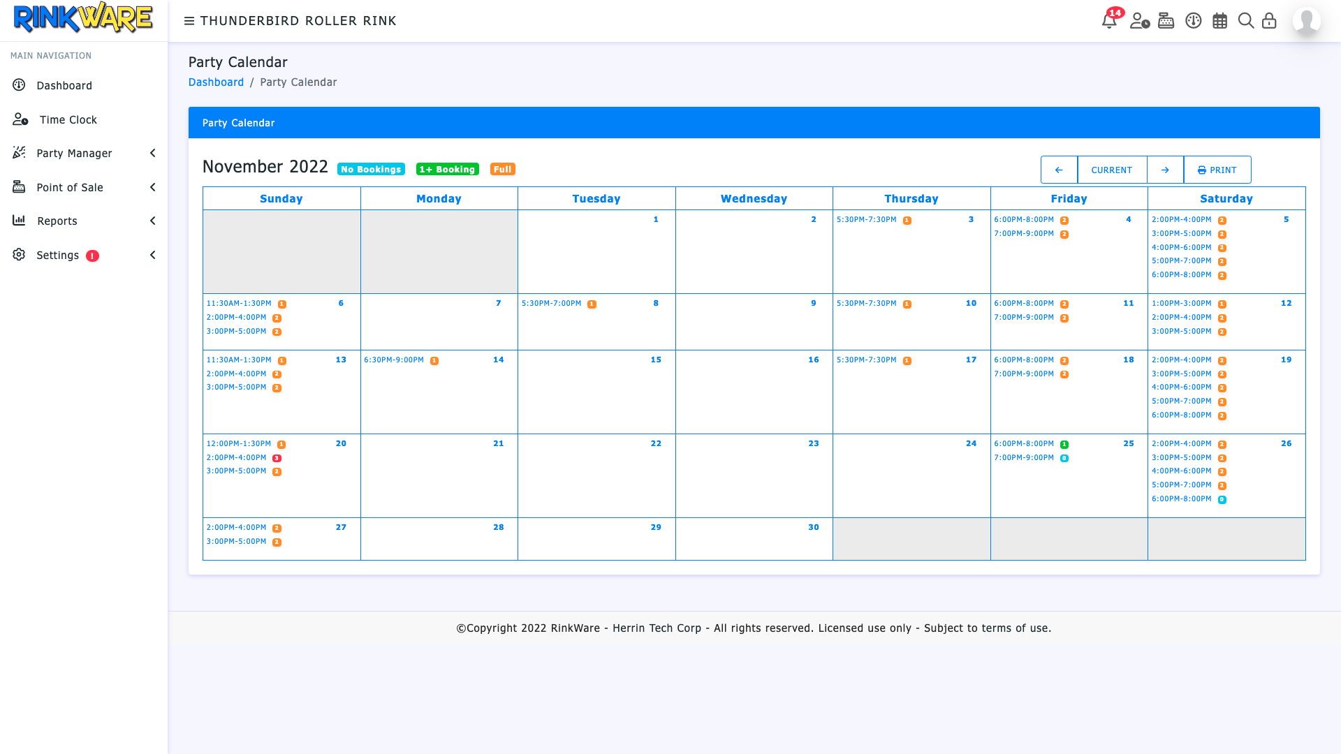
Task: Open 5:30PM-7:30PM slot on November 17
Action: click(x=866, y=360)
